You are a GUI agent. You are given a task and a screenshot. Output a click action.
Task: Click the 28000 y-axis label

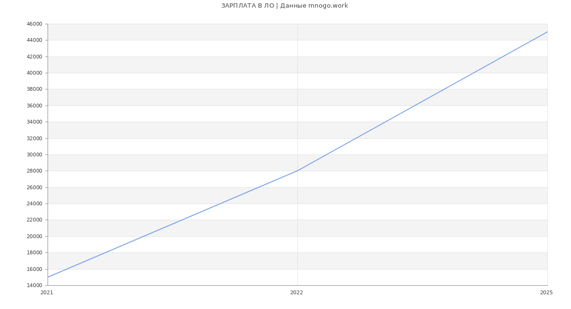coord(34,171)
